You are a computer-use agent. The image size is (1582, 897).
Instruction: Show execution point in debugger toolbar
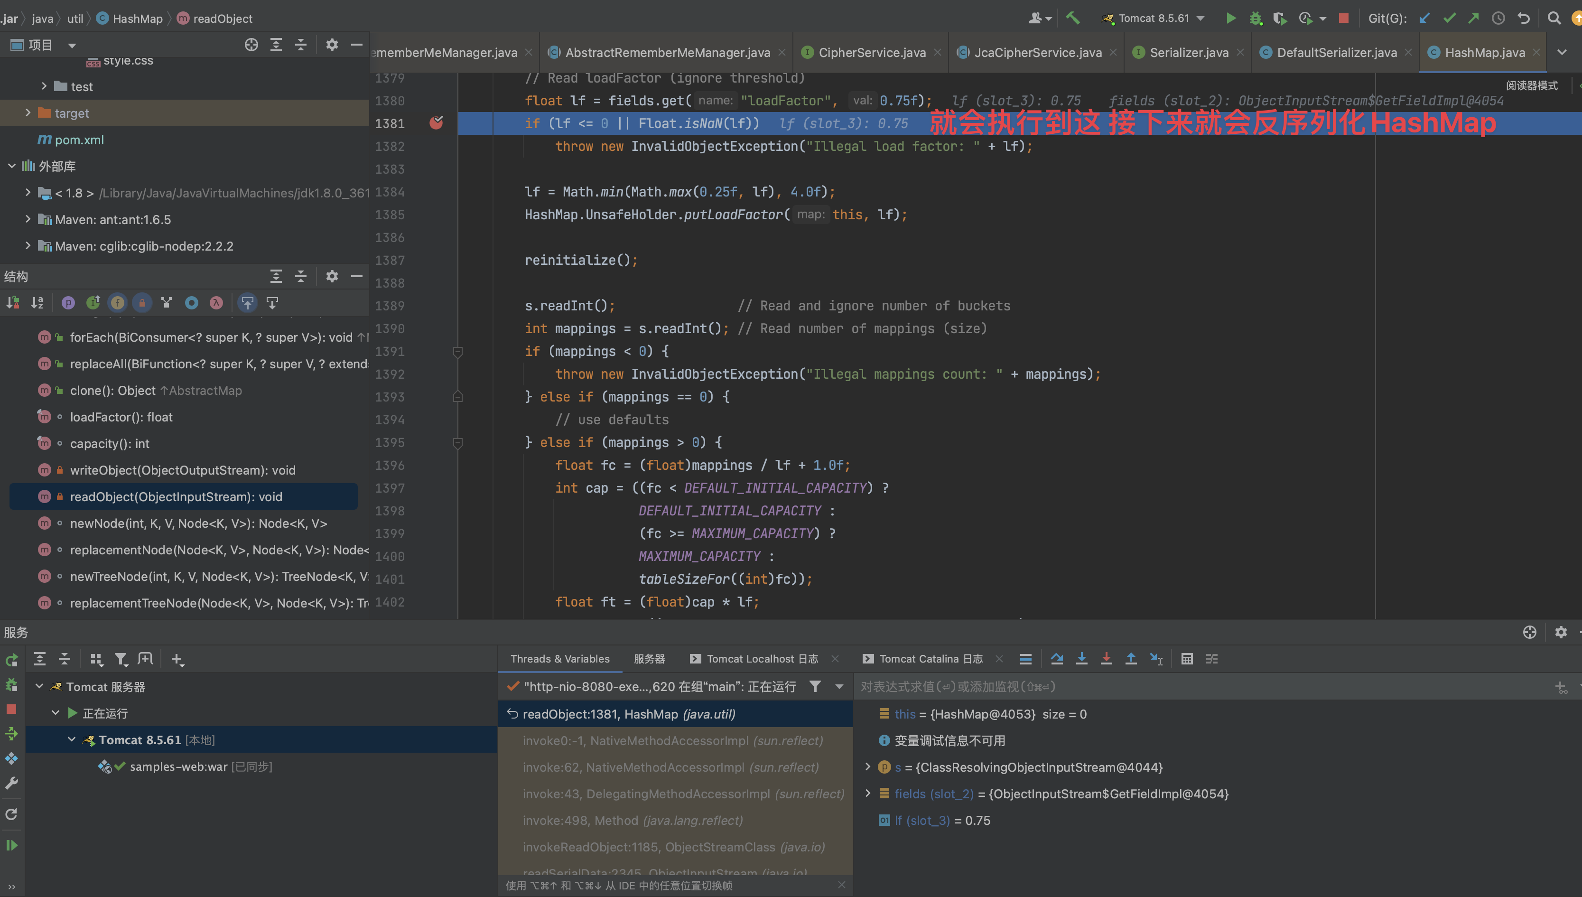point(1025,659)
